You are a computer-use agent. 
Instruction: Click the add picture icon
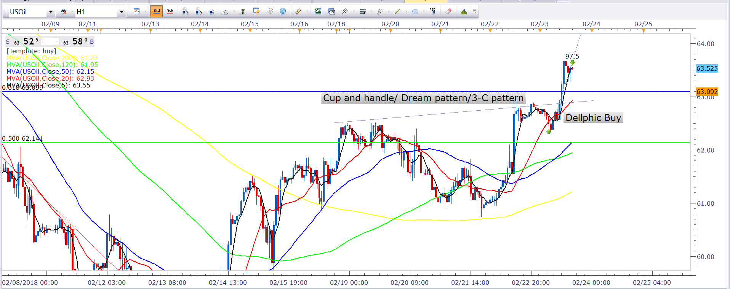point(318,11)
